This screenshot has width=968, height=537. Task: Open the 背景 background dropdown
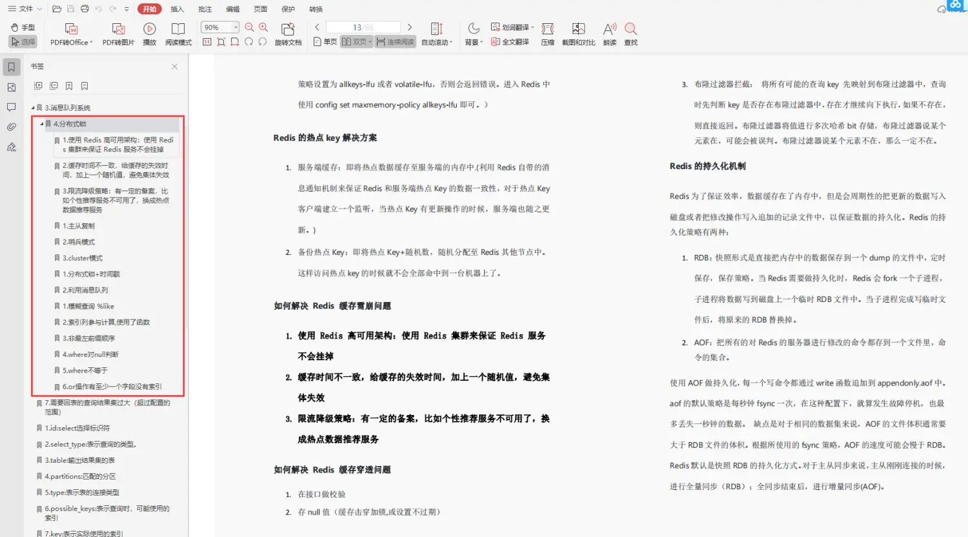pyautogui.click(x=474, y=34)
